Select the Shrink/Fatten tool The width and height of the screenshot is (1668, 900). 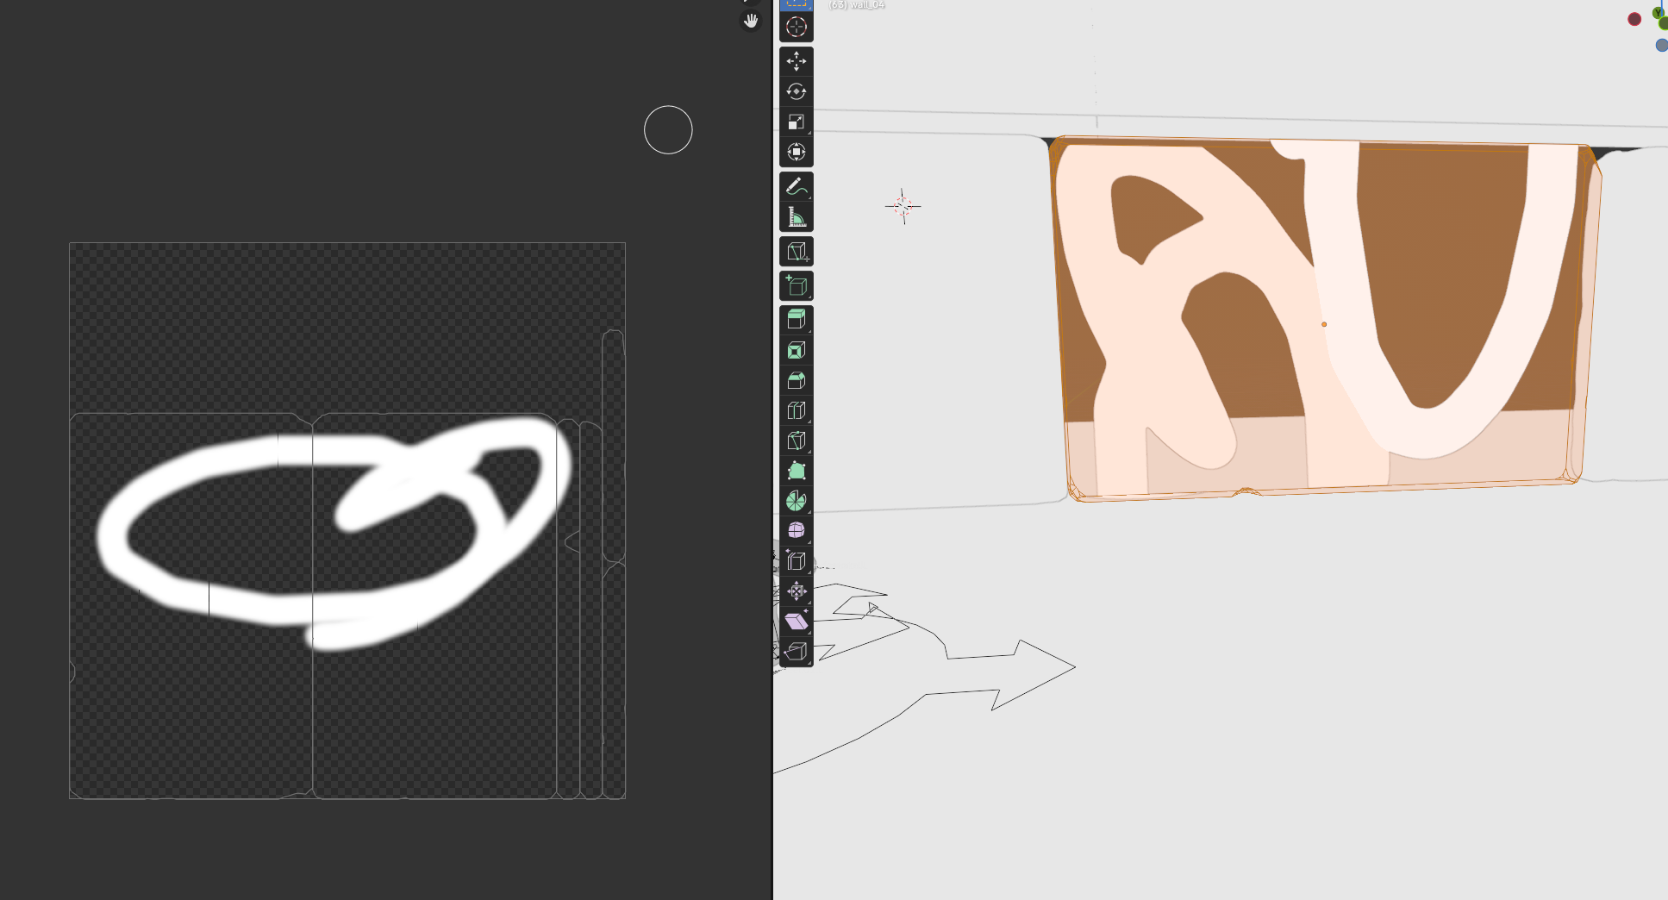pos(796,591)
